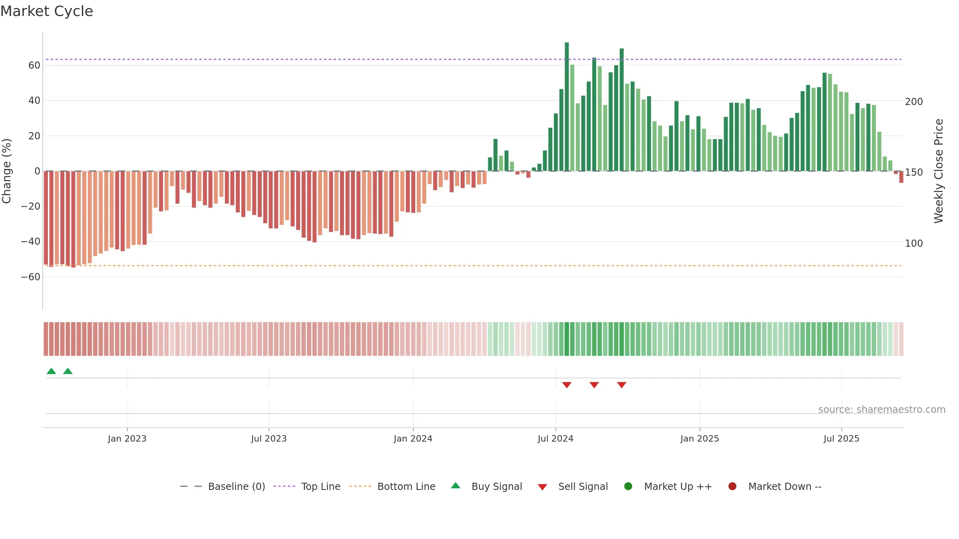Toggle the Buy Signal legend label
Image resolution: width=959 pixels, height=539 pixels.
(x=497, y=486)
